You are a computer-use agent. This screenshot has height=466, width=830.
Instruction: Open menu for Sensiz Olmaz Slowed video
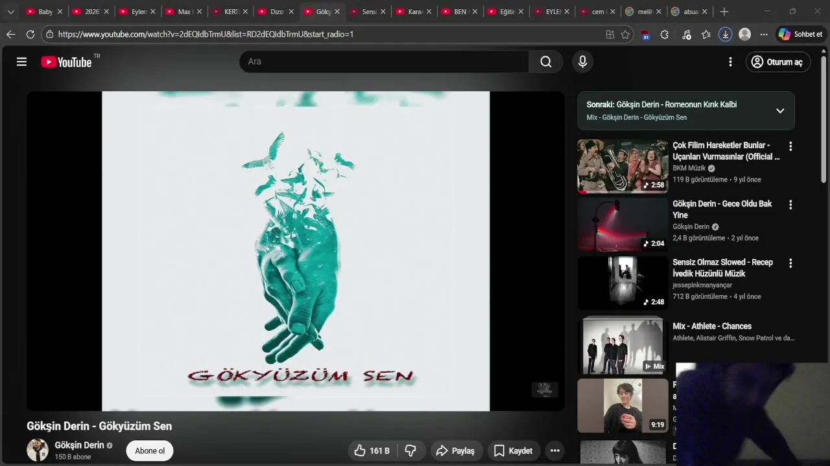[x=790, y=263]
